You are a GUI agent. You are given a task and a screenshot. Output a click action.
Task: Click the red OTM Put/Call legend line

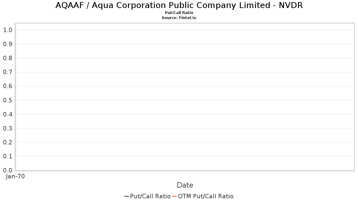click(175, 196)
